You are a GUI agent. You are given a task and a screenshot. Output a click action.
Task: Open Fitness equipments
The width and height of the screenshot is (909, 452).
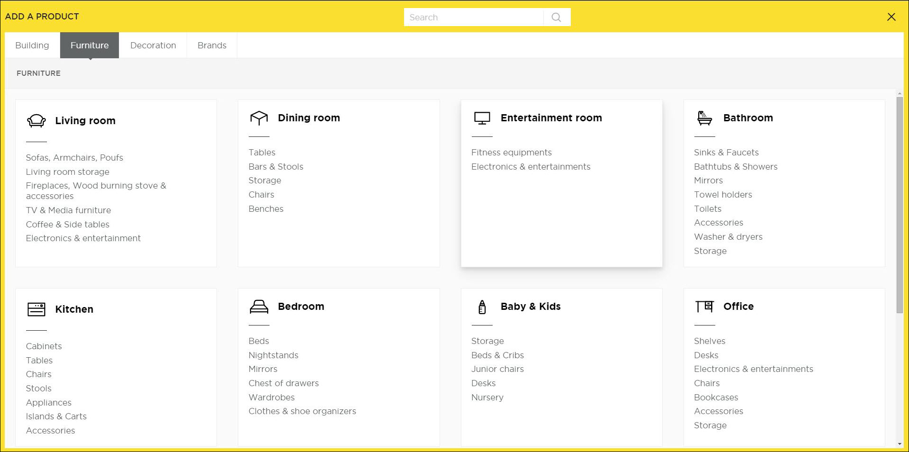512,153
